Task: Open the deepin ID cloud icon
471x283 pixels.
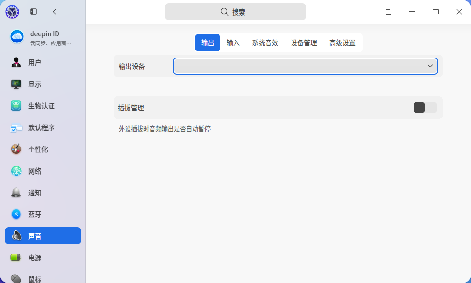Action: (x=17, y=37)
